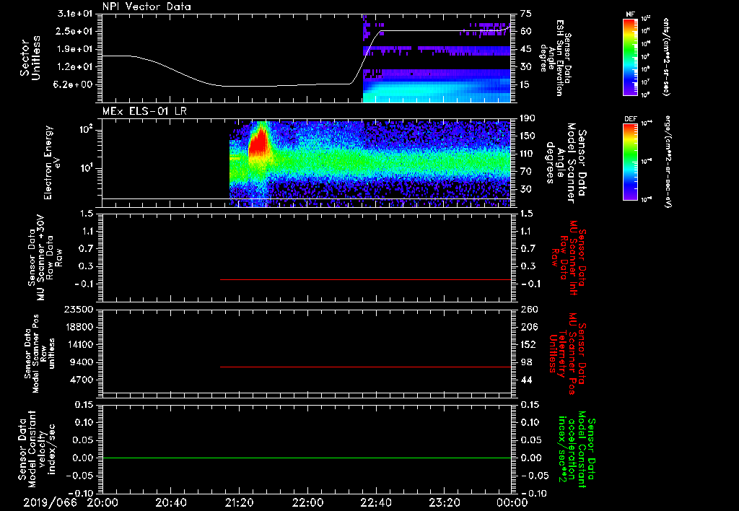Click the DEF energy flux color bar
This screenshot has width=739, height=511.
(x=631, y=161)
